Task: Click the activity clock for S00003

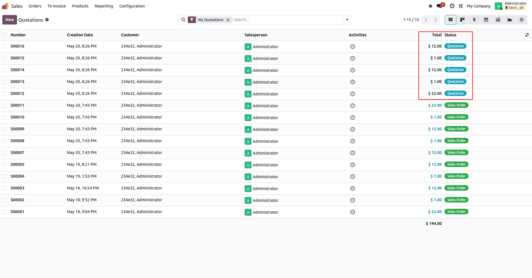Action: [x=353, y=188]
